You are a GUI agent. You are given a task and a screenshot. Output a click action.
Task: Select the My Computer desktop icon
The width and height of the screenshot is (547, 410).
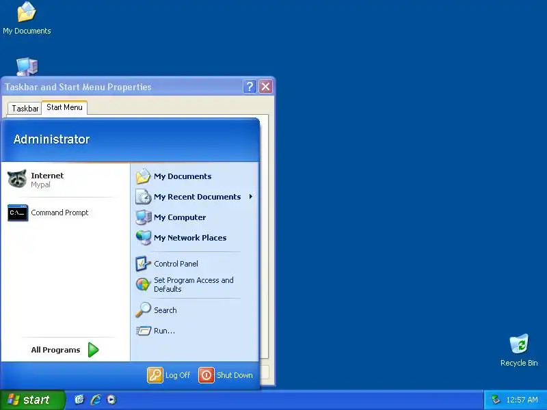tap(27, 66)
